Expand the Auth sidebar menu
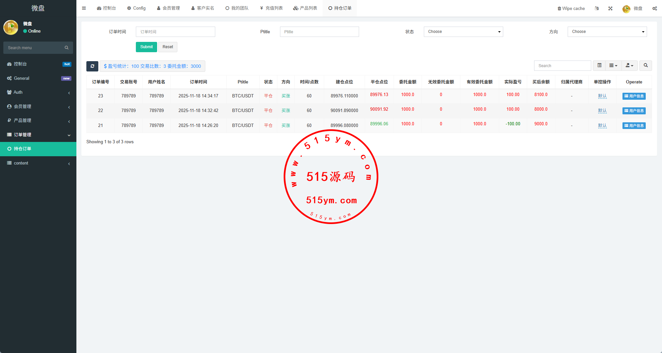The width and height of the screenshot is (662, 353). (x=38, y=92)
